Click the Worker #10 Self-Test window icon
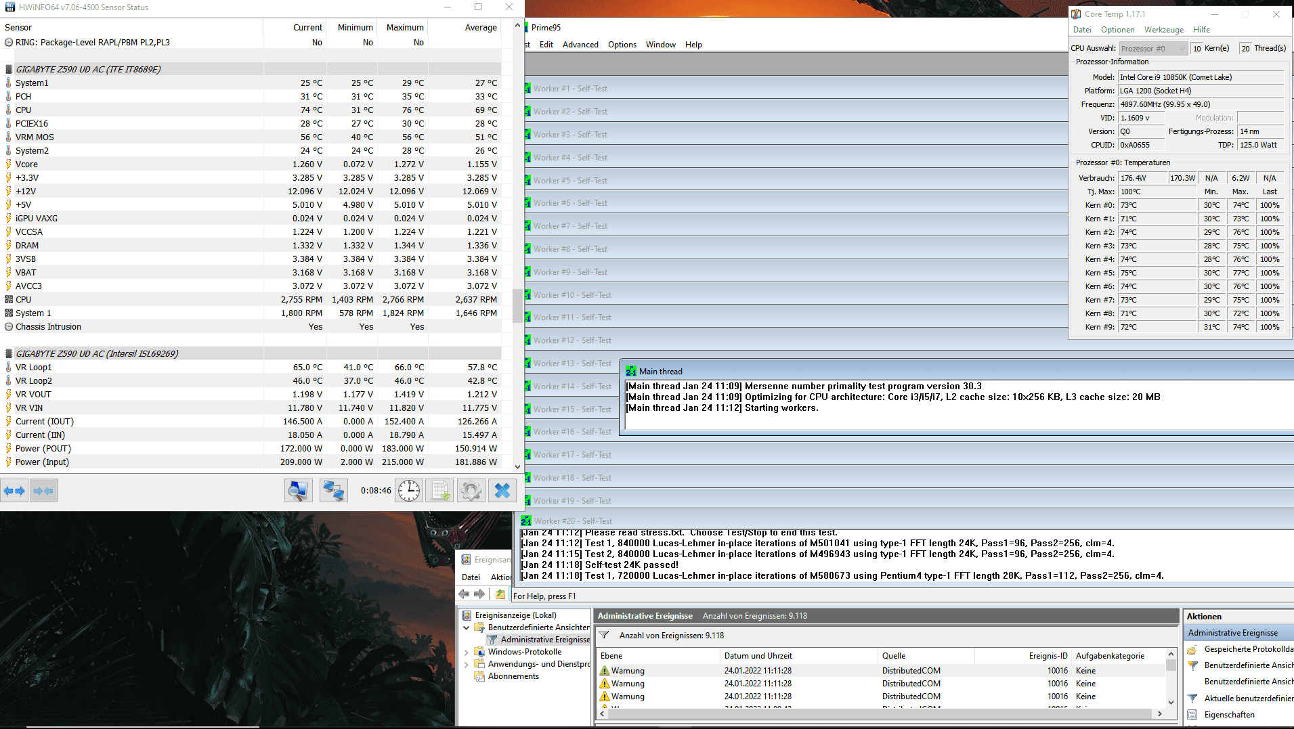This screenshot has height=729, width=1294. (x=527, y=295)
